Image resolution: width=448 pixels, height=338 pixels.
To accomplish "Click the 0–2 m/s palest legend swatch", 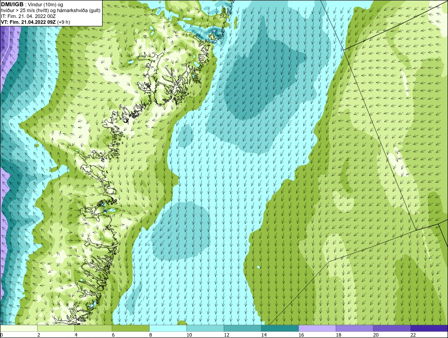I will (18, 328).
